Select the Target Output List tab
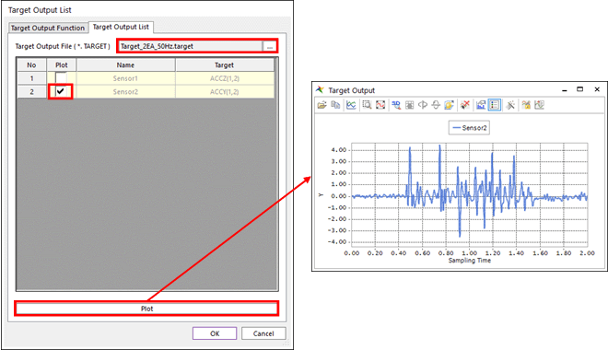Image resolution: width=608 pixels, height=350 pixels. coord(121,27)
